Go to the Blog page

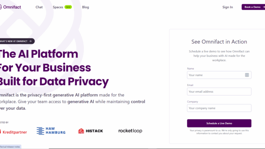86,7
